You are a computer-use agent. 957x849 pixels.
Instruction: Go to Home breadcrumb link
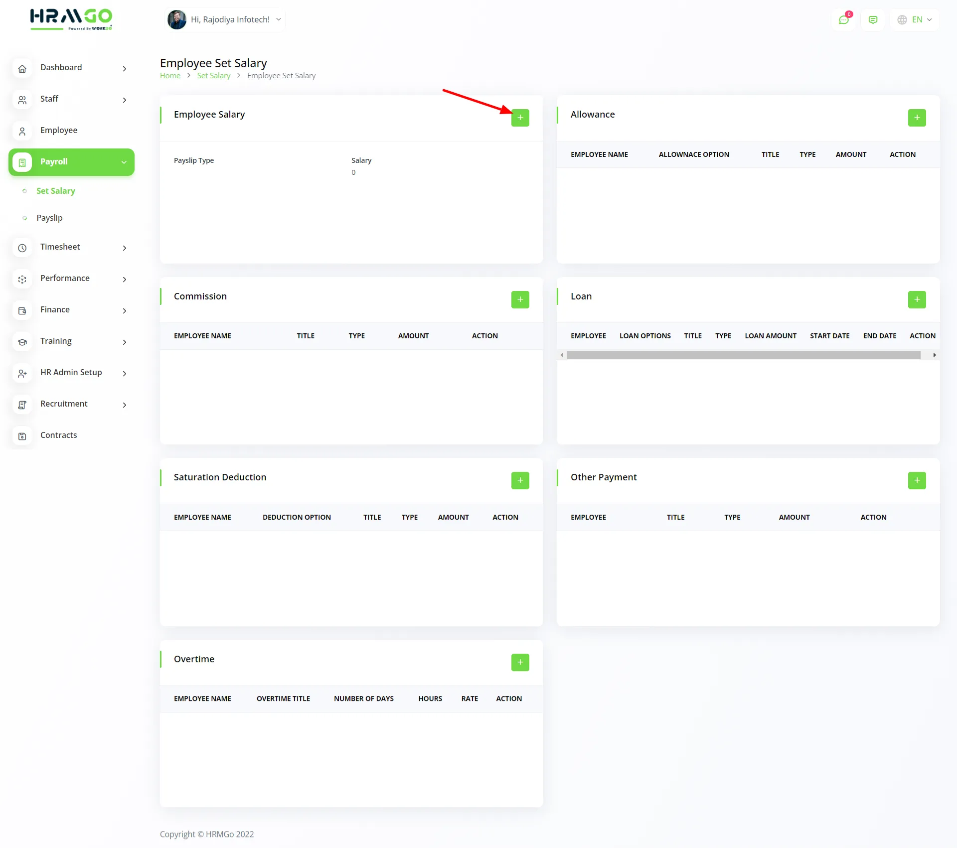pyautogui.click(x=170, y=76)
